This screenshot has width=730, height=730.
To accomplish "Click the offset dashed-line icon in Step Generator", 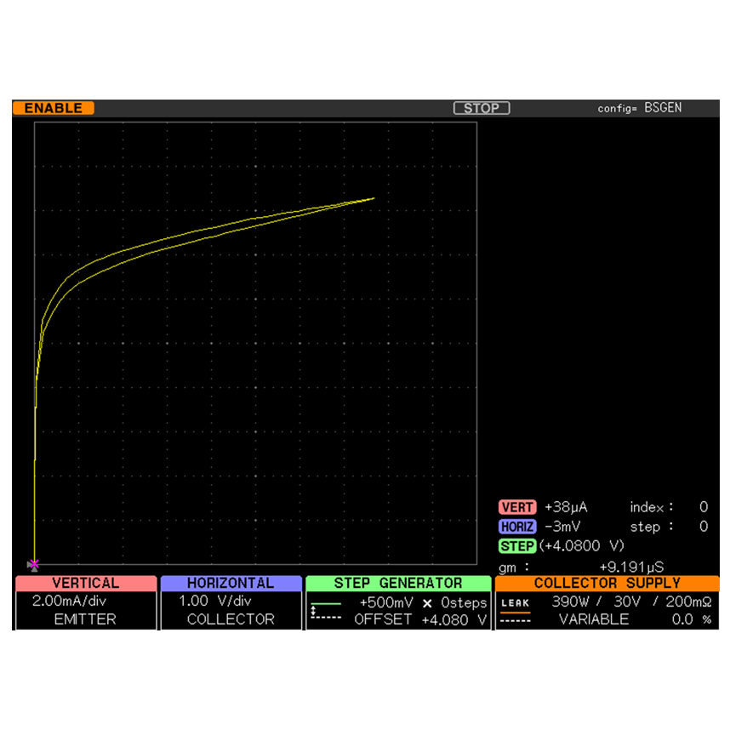I will [x=325, y=617].
